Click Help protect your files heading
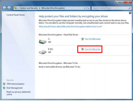This screenshot has height=101, width=133. click(73, 16)
